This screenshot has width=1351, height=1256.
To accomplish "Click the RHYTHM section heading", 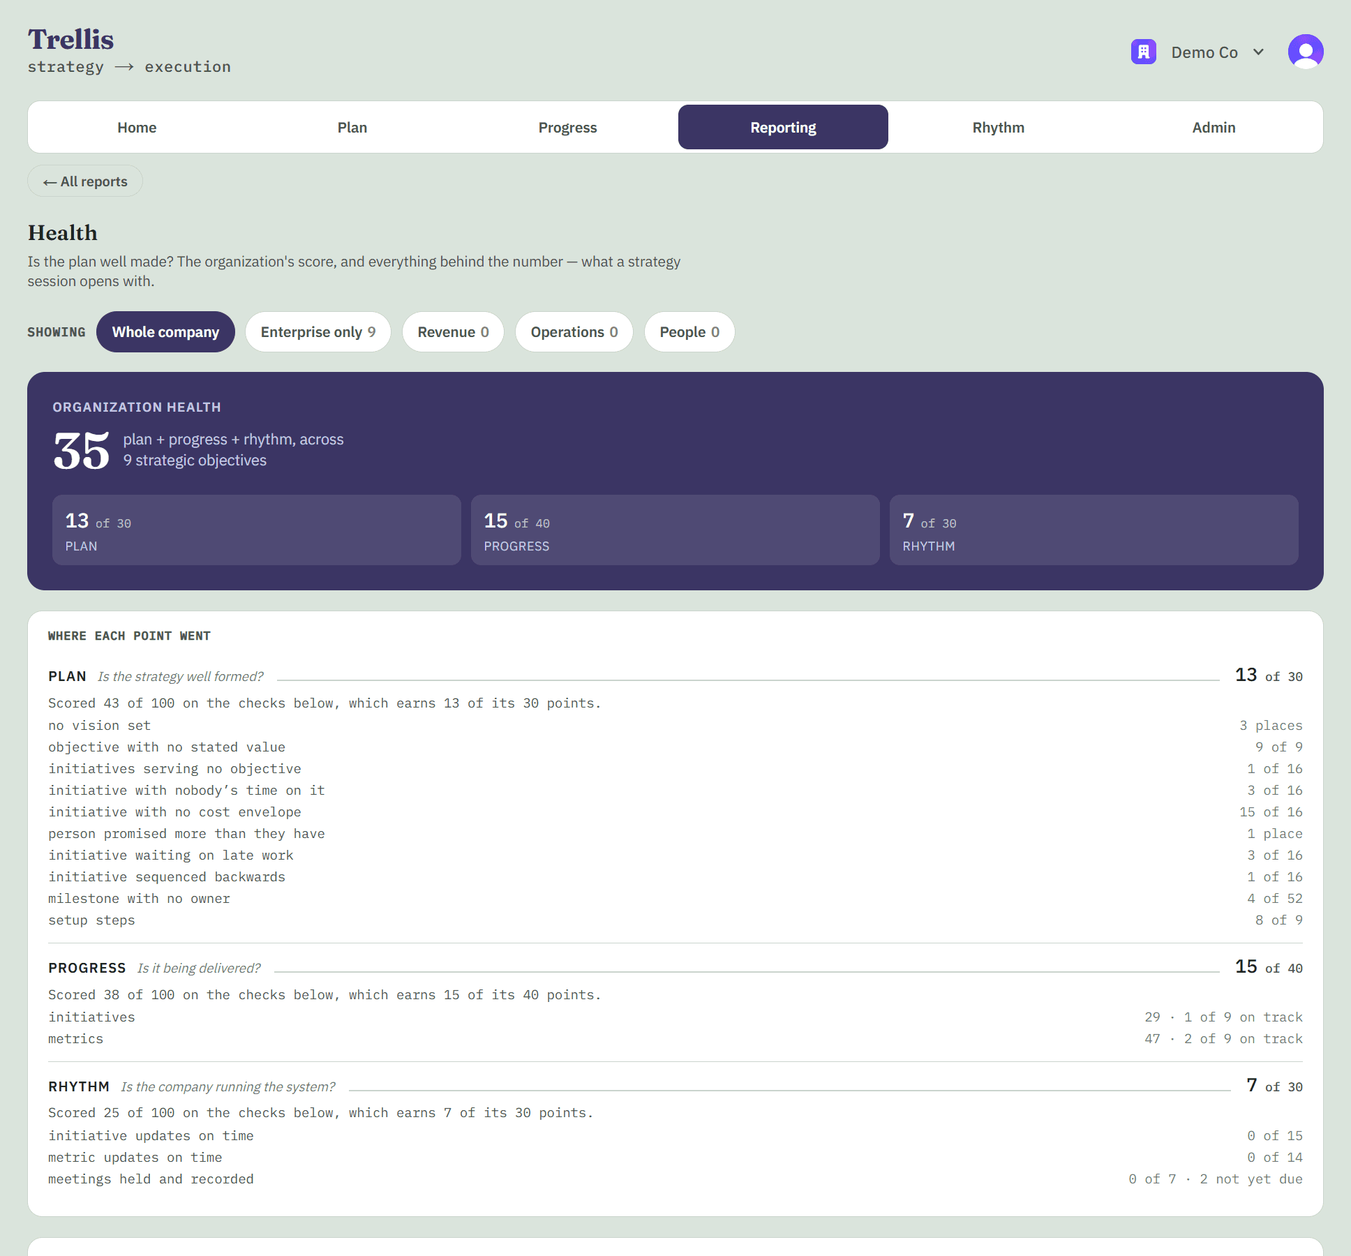I will [79, 1086].
